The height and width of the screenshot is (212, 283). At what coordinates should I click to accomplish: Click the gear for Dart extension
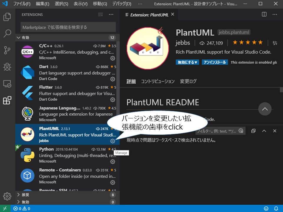[113, 79]
